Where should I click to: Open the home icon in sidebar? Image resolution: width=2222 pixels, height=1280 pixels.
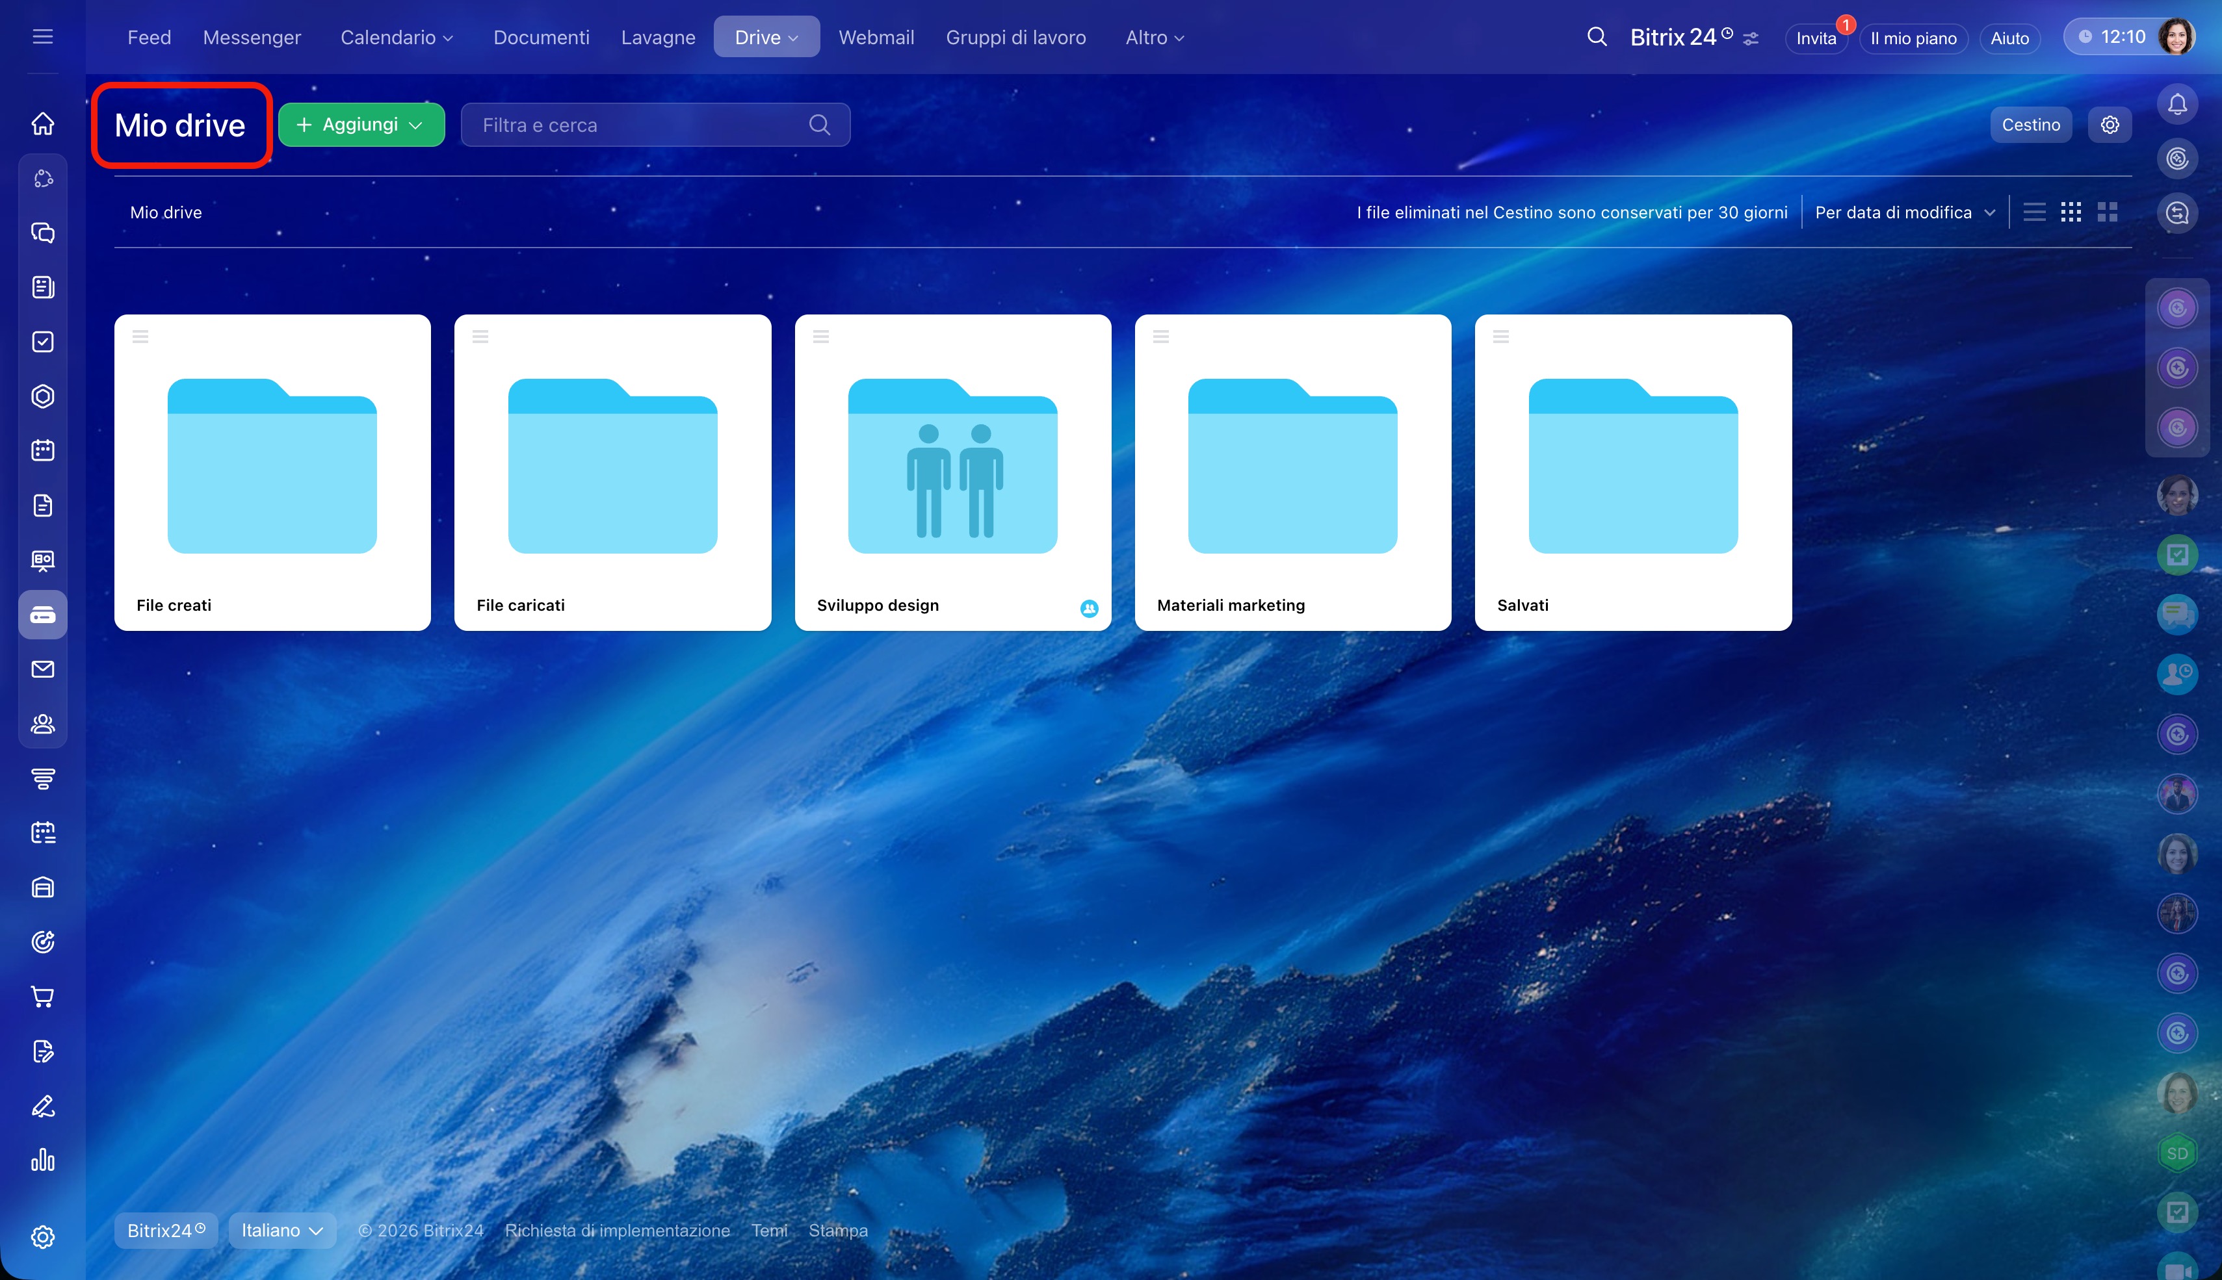tap(42, 124)
